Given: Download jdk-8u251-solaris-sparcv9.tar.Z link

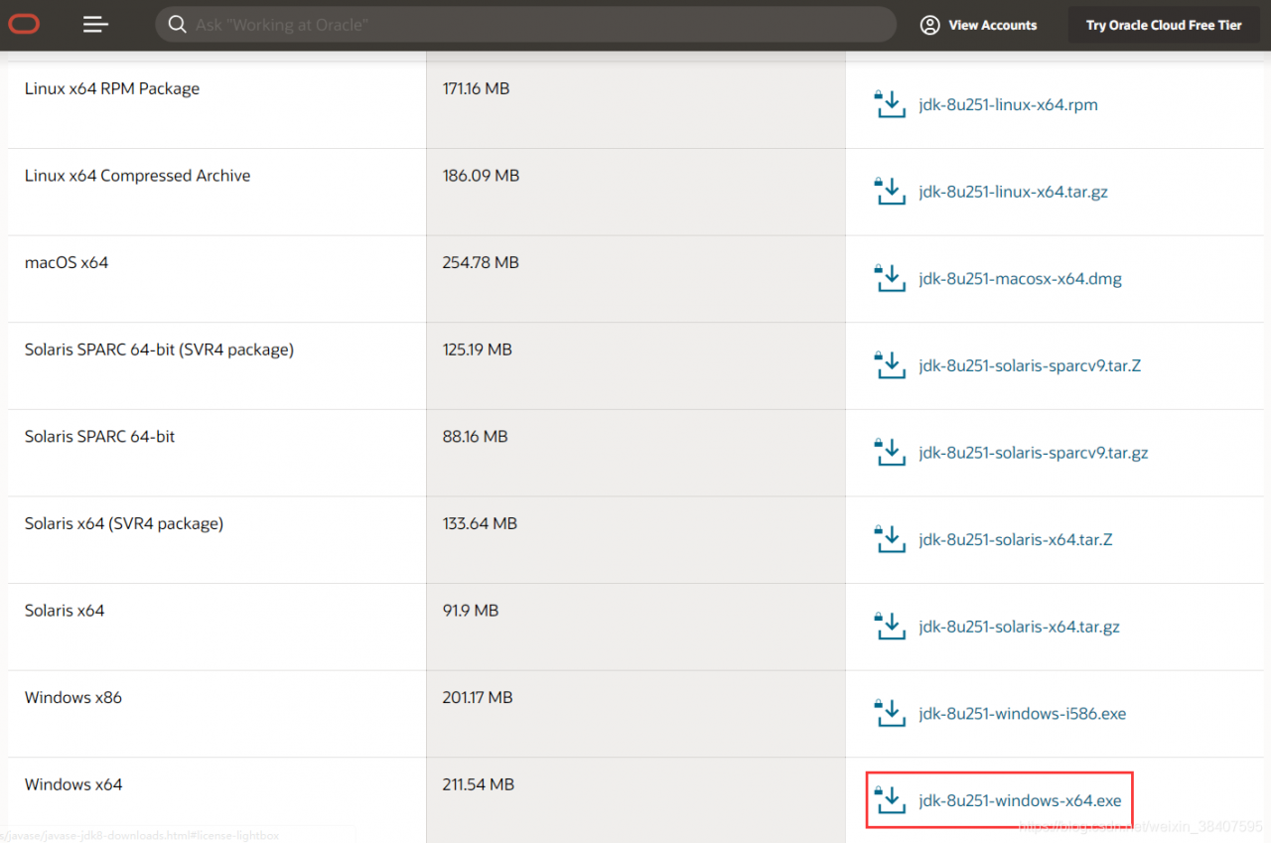Looking at the screenshot, I should 1030,365.
